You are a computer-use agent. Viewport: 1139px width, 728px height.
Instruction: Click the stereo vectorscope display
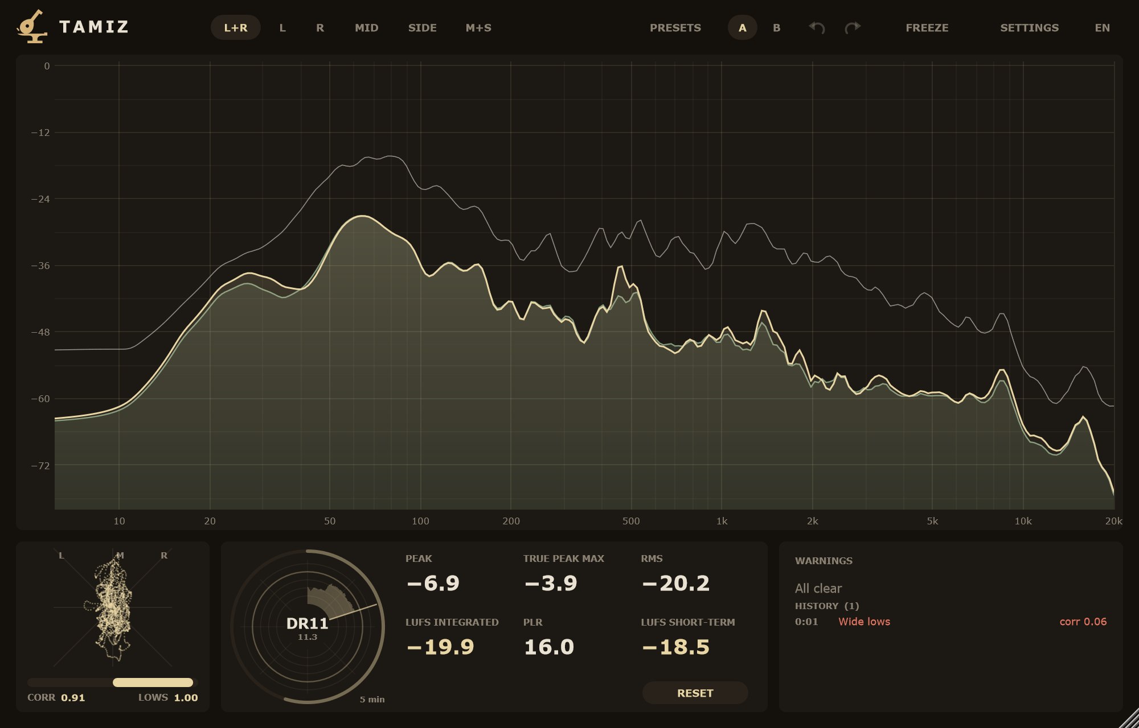coord(113,607)
